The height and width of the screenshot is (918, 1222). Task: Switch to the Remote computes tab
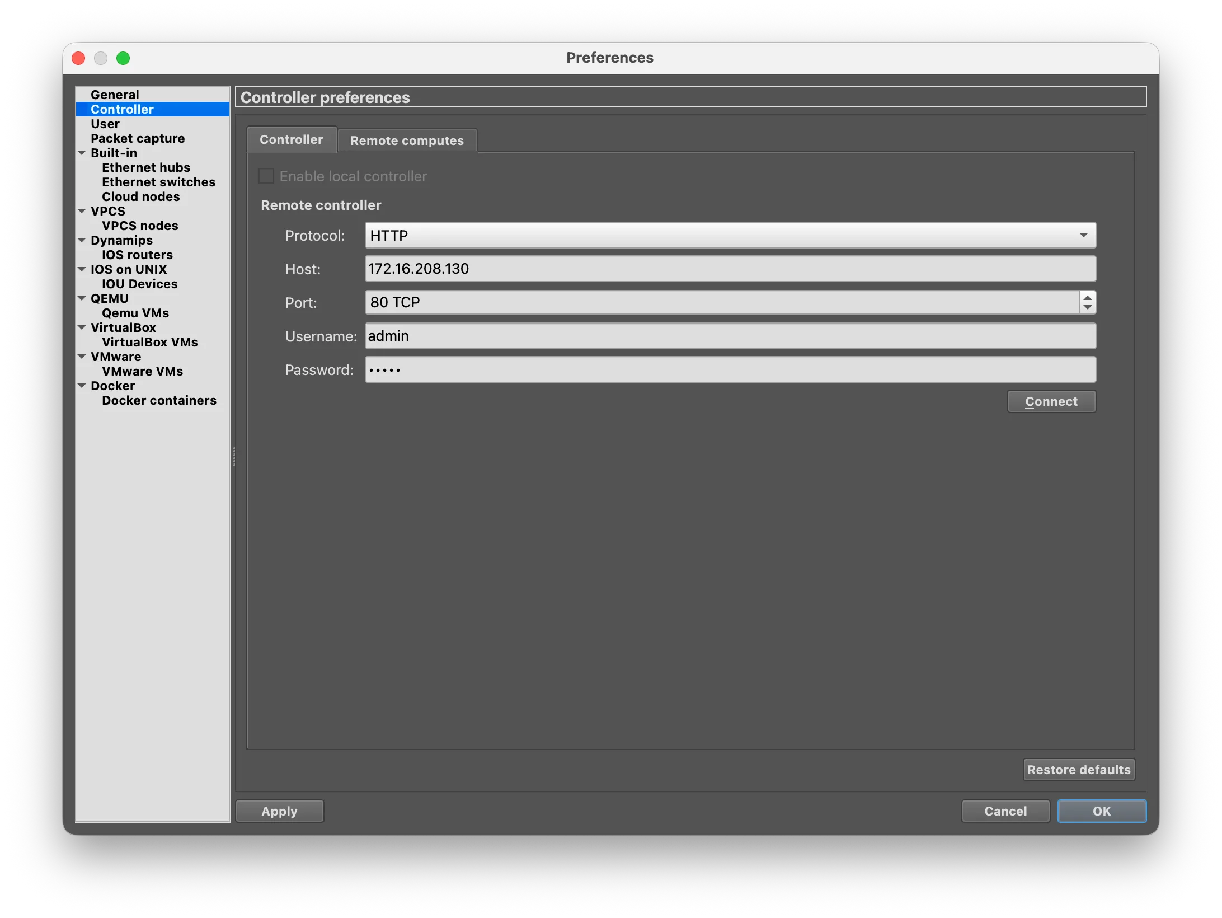point(407,140)
